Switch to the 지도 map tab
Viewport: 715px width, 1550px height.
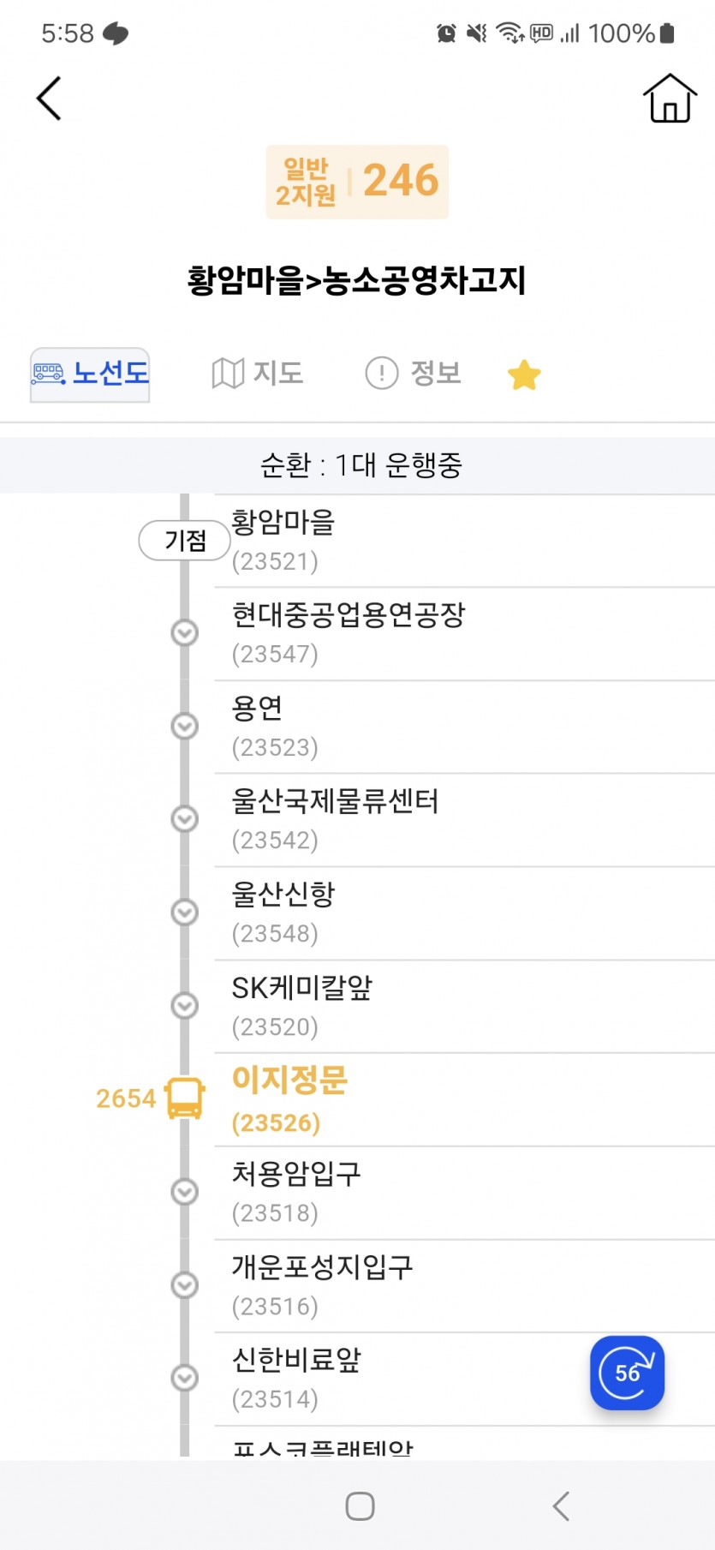tap(258, 374)
